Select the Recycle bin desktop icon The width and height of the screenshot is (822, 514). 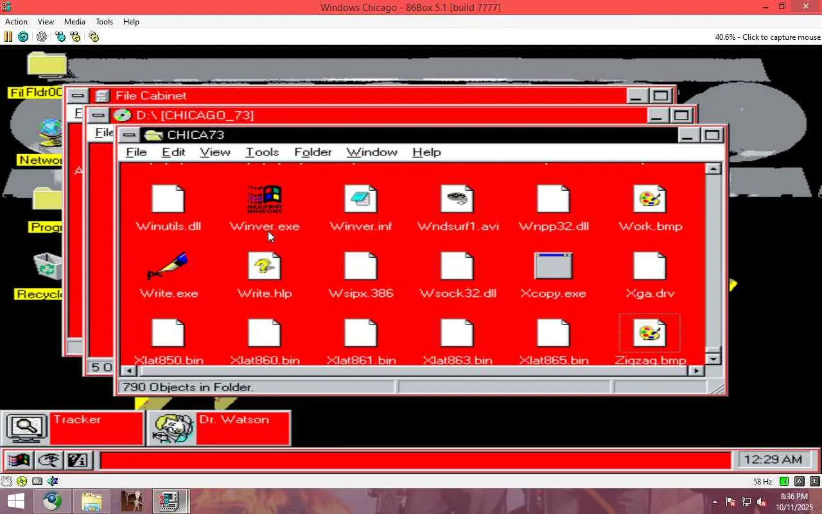pyautogui.click(x=48, y=267)
